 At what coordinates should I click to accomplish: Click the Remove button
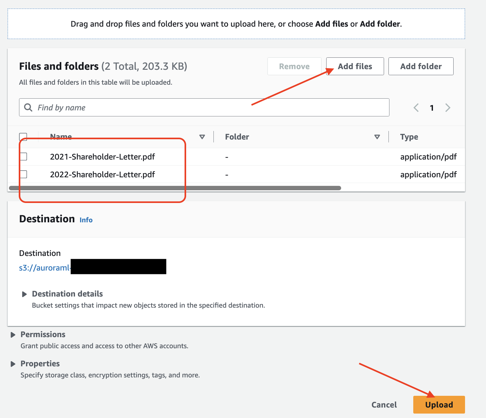294,66
